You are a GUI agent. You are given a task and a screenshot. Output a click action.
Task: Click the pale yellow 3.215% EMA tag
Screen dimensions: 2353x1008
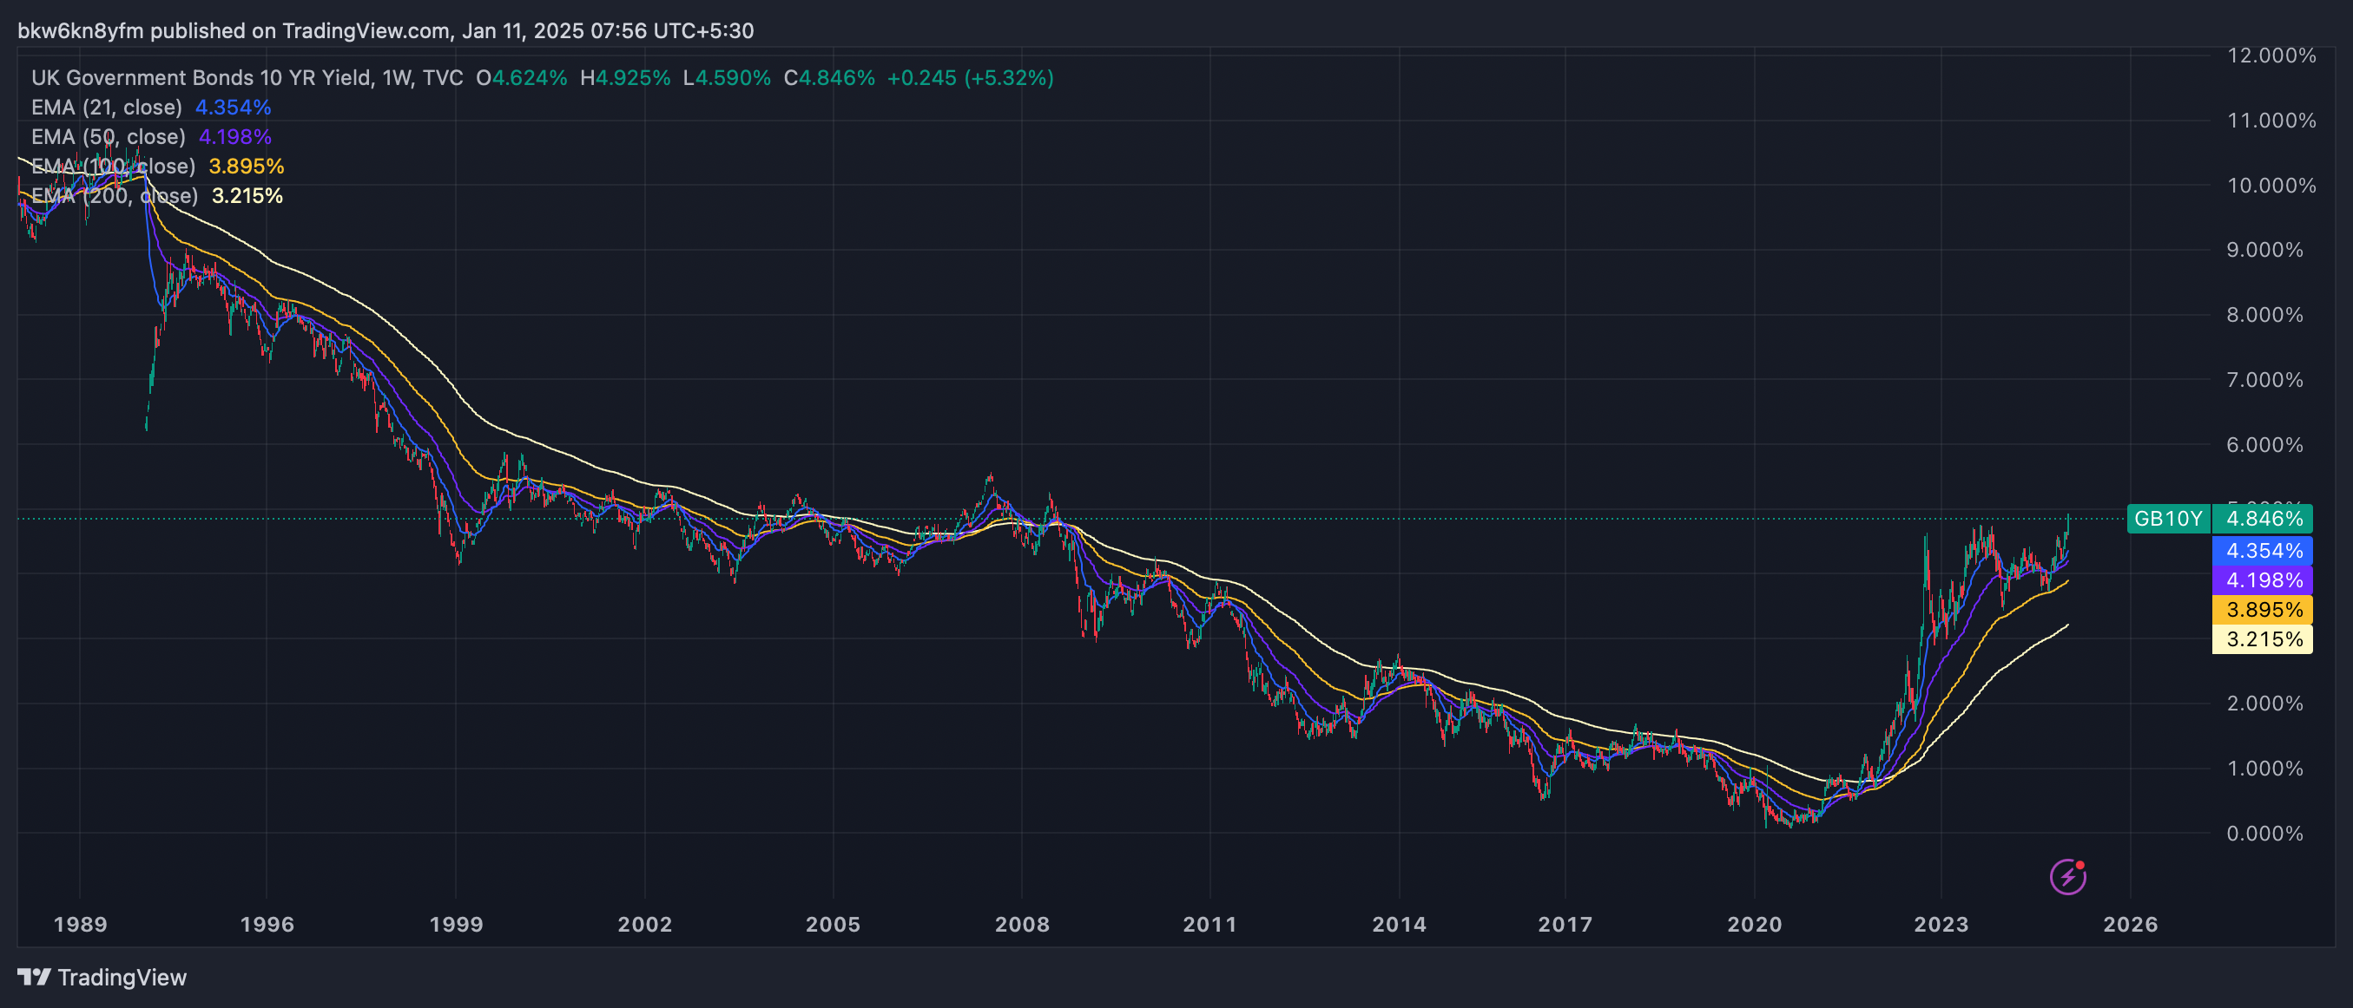tap(2264, 638)
